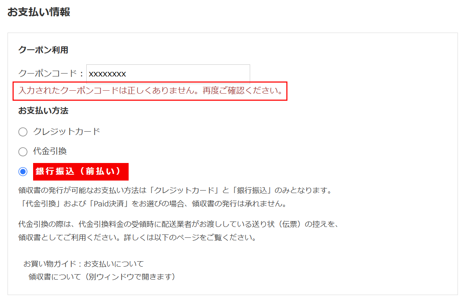Select the クレジットカード radio button
The height and width of the screenshot is (303, 468).
(x=23, y=132)
